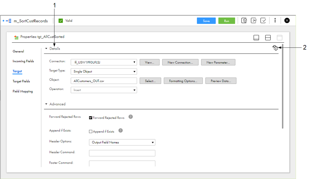Switch the properties panel to bottom dock layout
This screenshot has height=179, width=310.
tap(256, 37)
